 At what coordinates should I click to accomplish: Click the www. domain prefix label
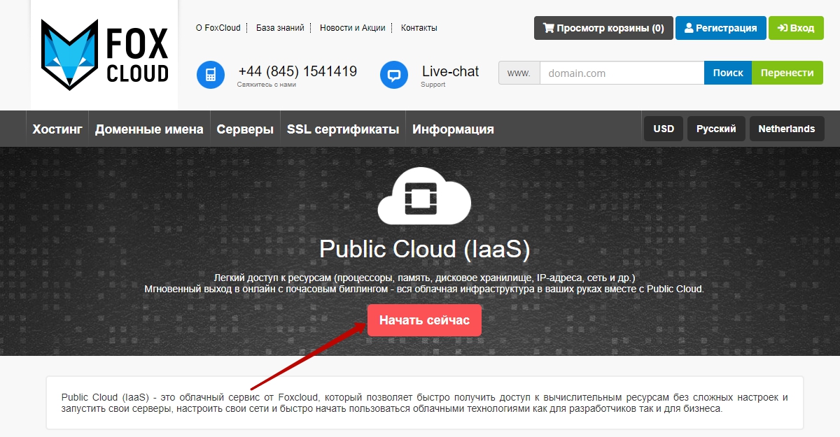coord(519,73)
